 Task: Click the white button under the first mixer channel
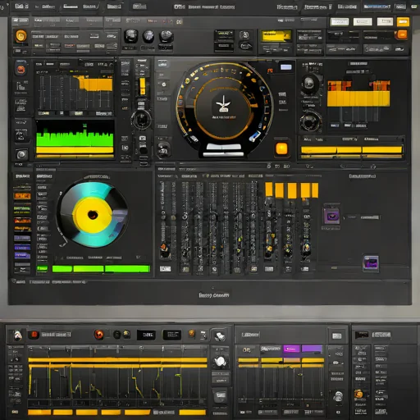click(165, 269)
